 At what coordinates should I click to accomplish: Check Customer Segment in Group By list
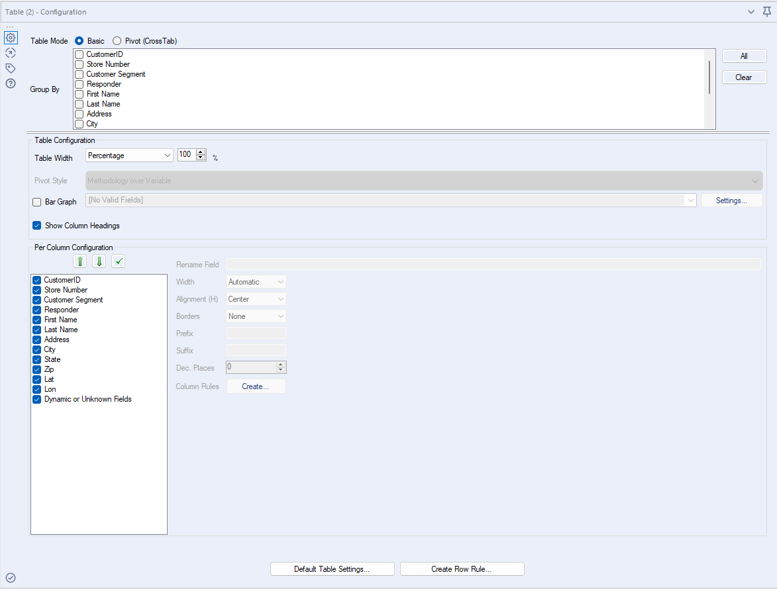(x=79, y=74)
